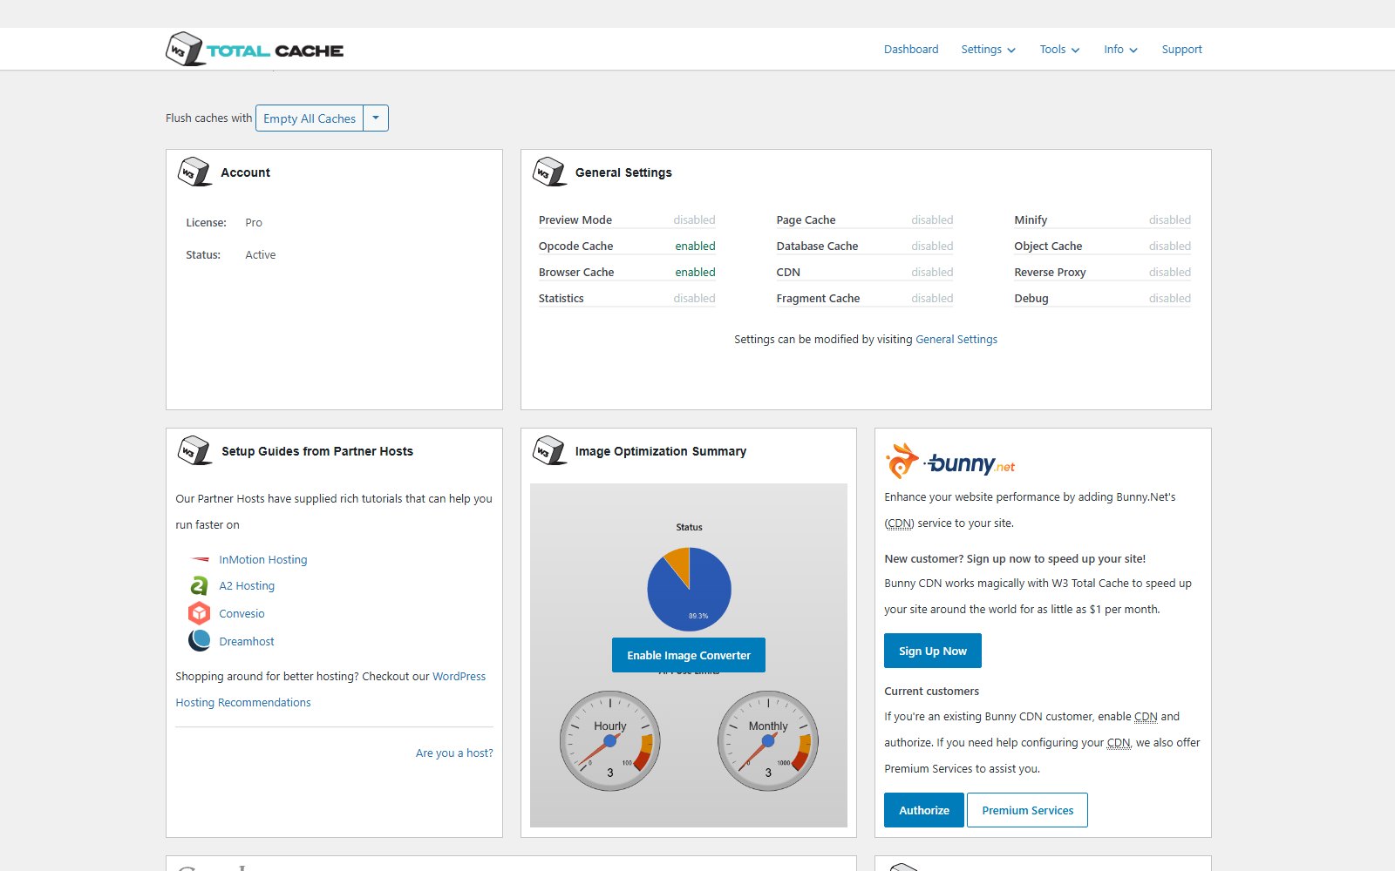Click the Hourly gauge
This screenshot has height=871, width=1395.
tap(610, 741)
